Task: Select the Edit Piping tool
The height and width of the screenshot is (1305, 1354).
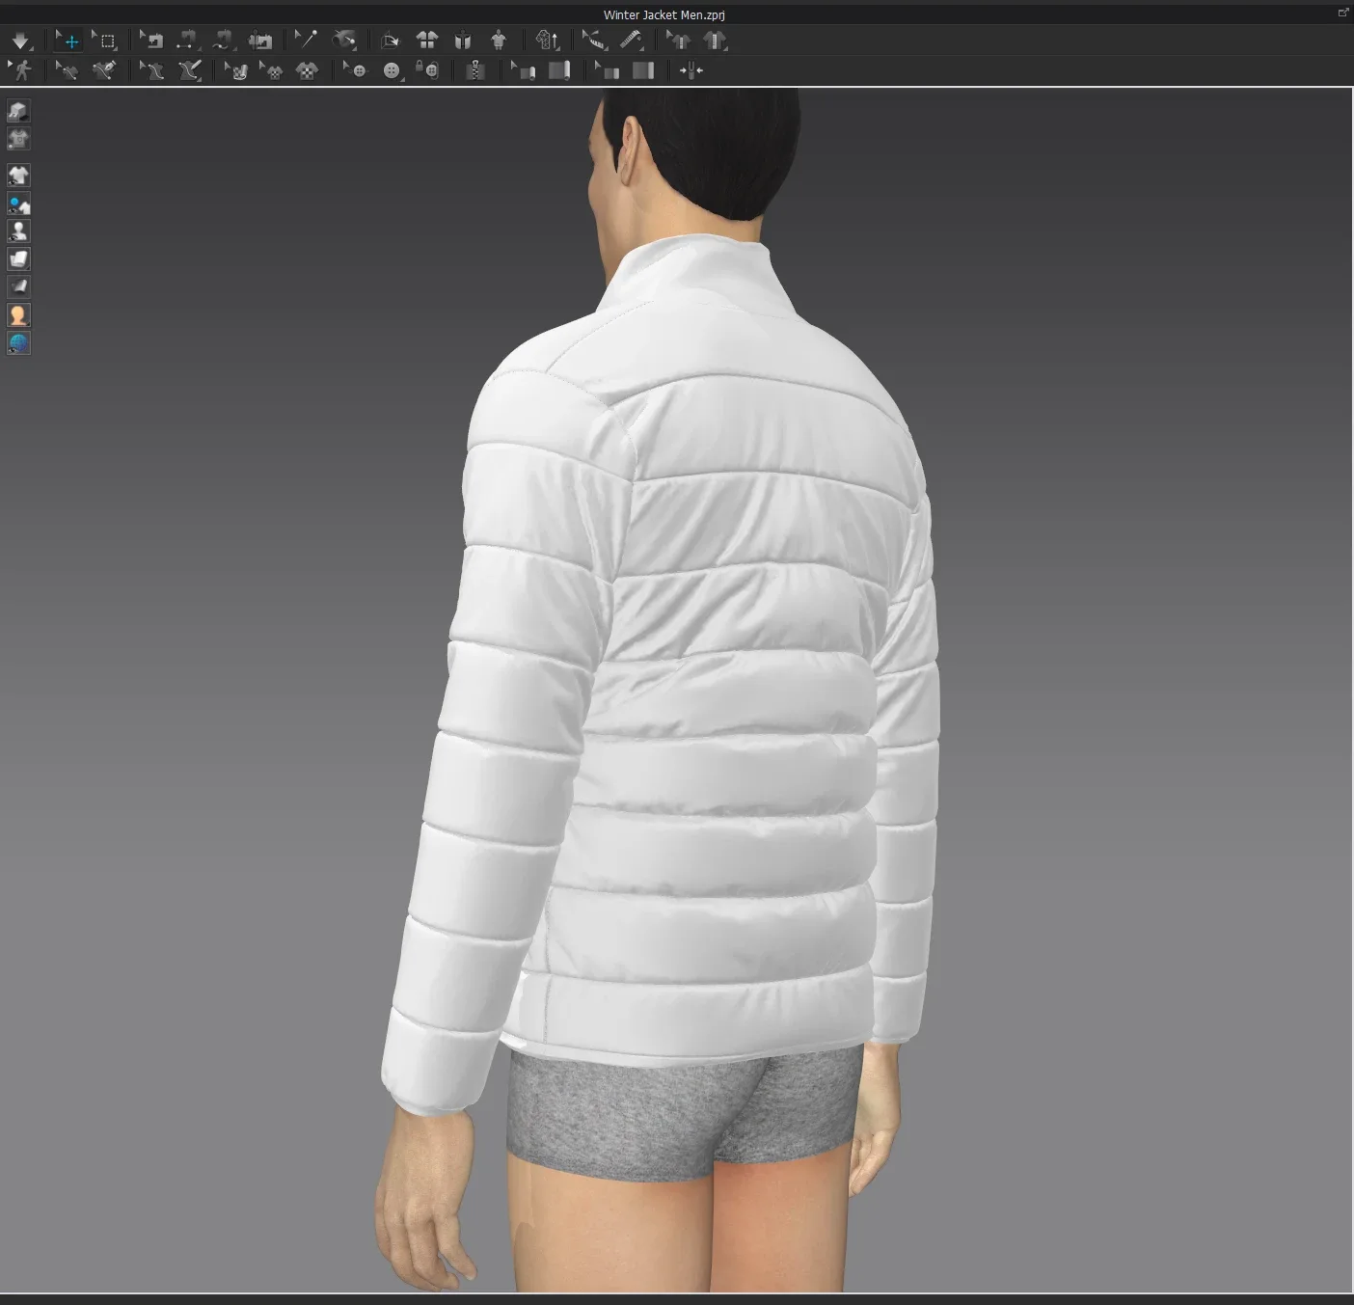Action: [607, 70]
